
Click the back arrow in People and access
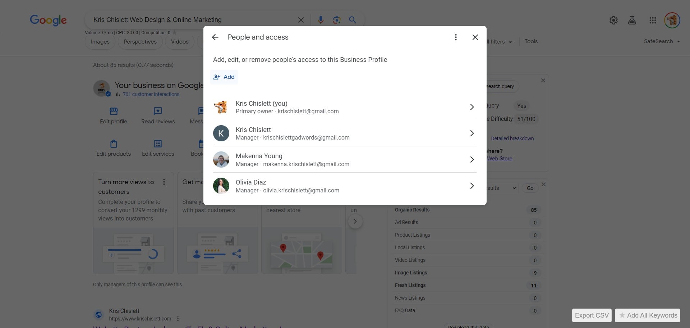(x=215, y=37)
